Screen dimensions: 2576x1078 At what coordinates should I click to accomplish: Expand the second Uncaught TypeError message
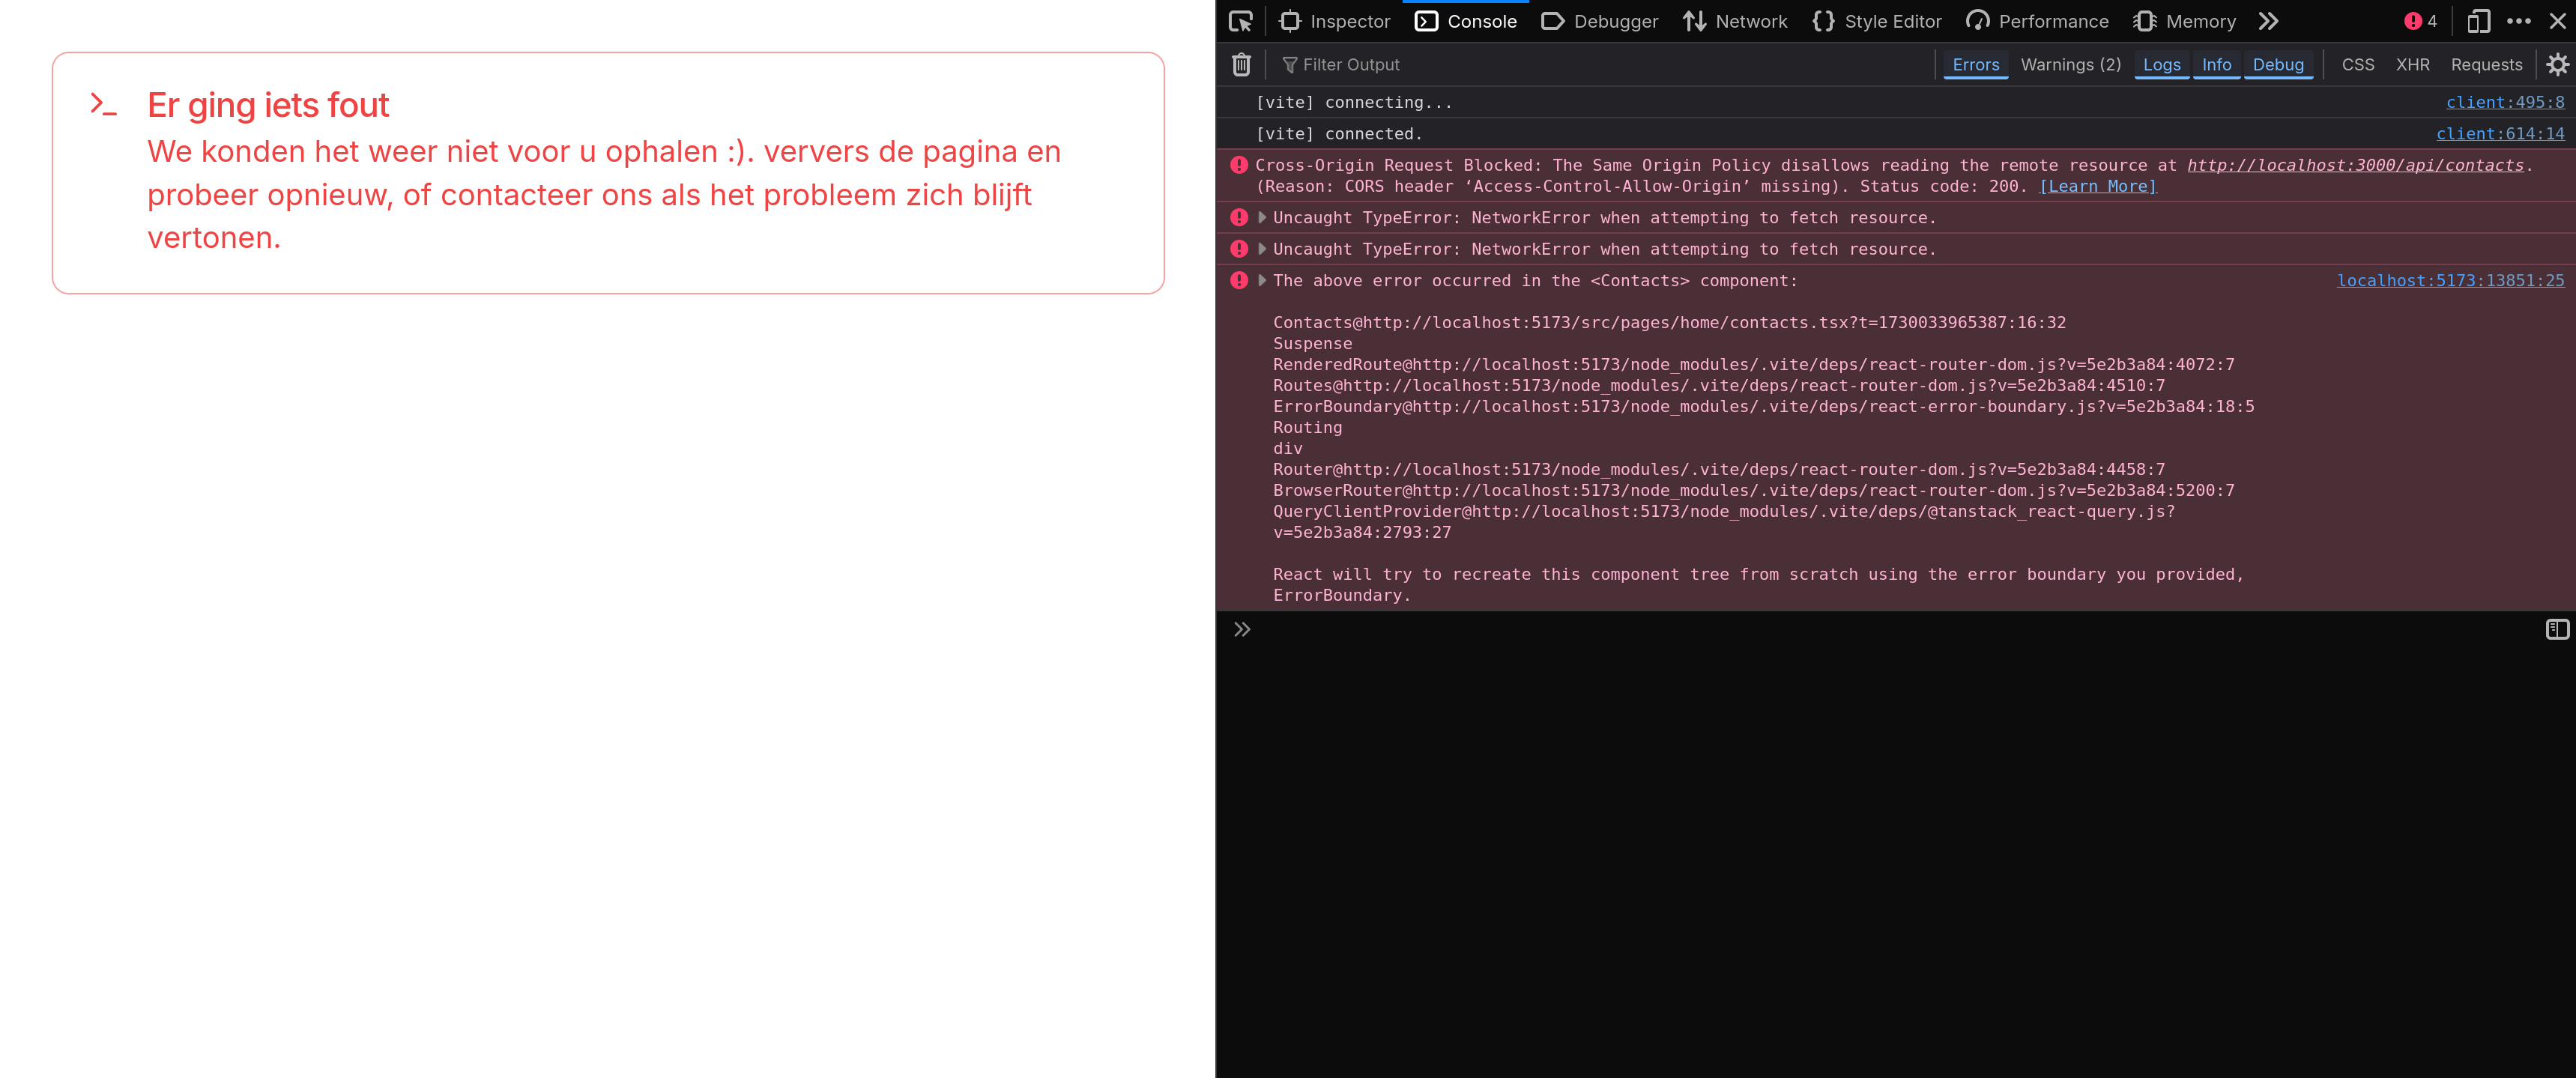1262,249
